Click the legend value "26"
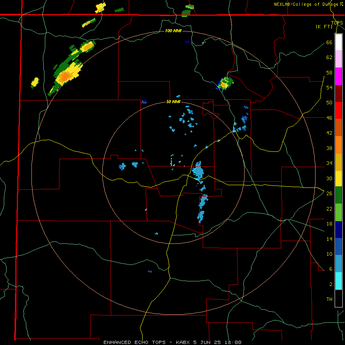This screenshot has height=345, width=345. [329, 194]
